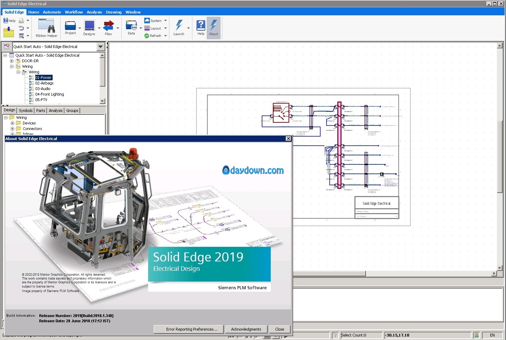This screenshot has width=506, height=340.
Task: Click the project tree vertical scrollbar thumb
Action: (102, 72)
